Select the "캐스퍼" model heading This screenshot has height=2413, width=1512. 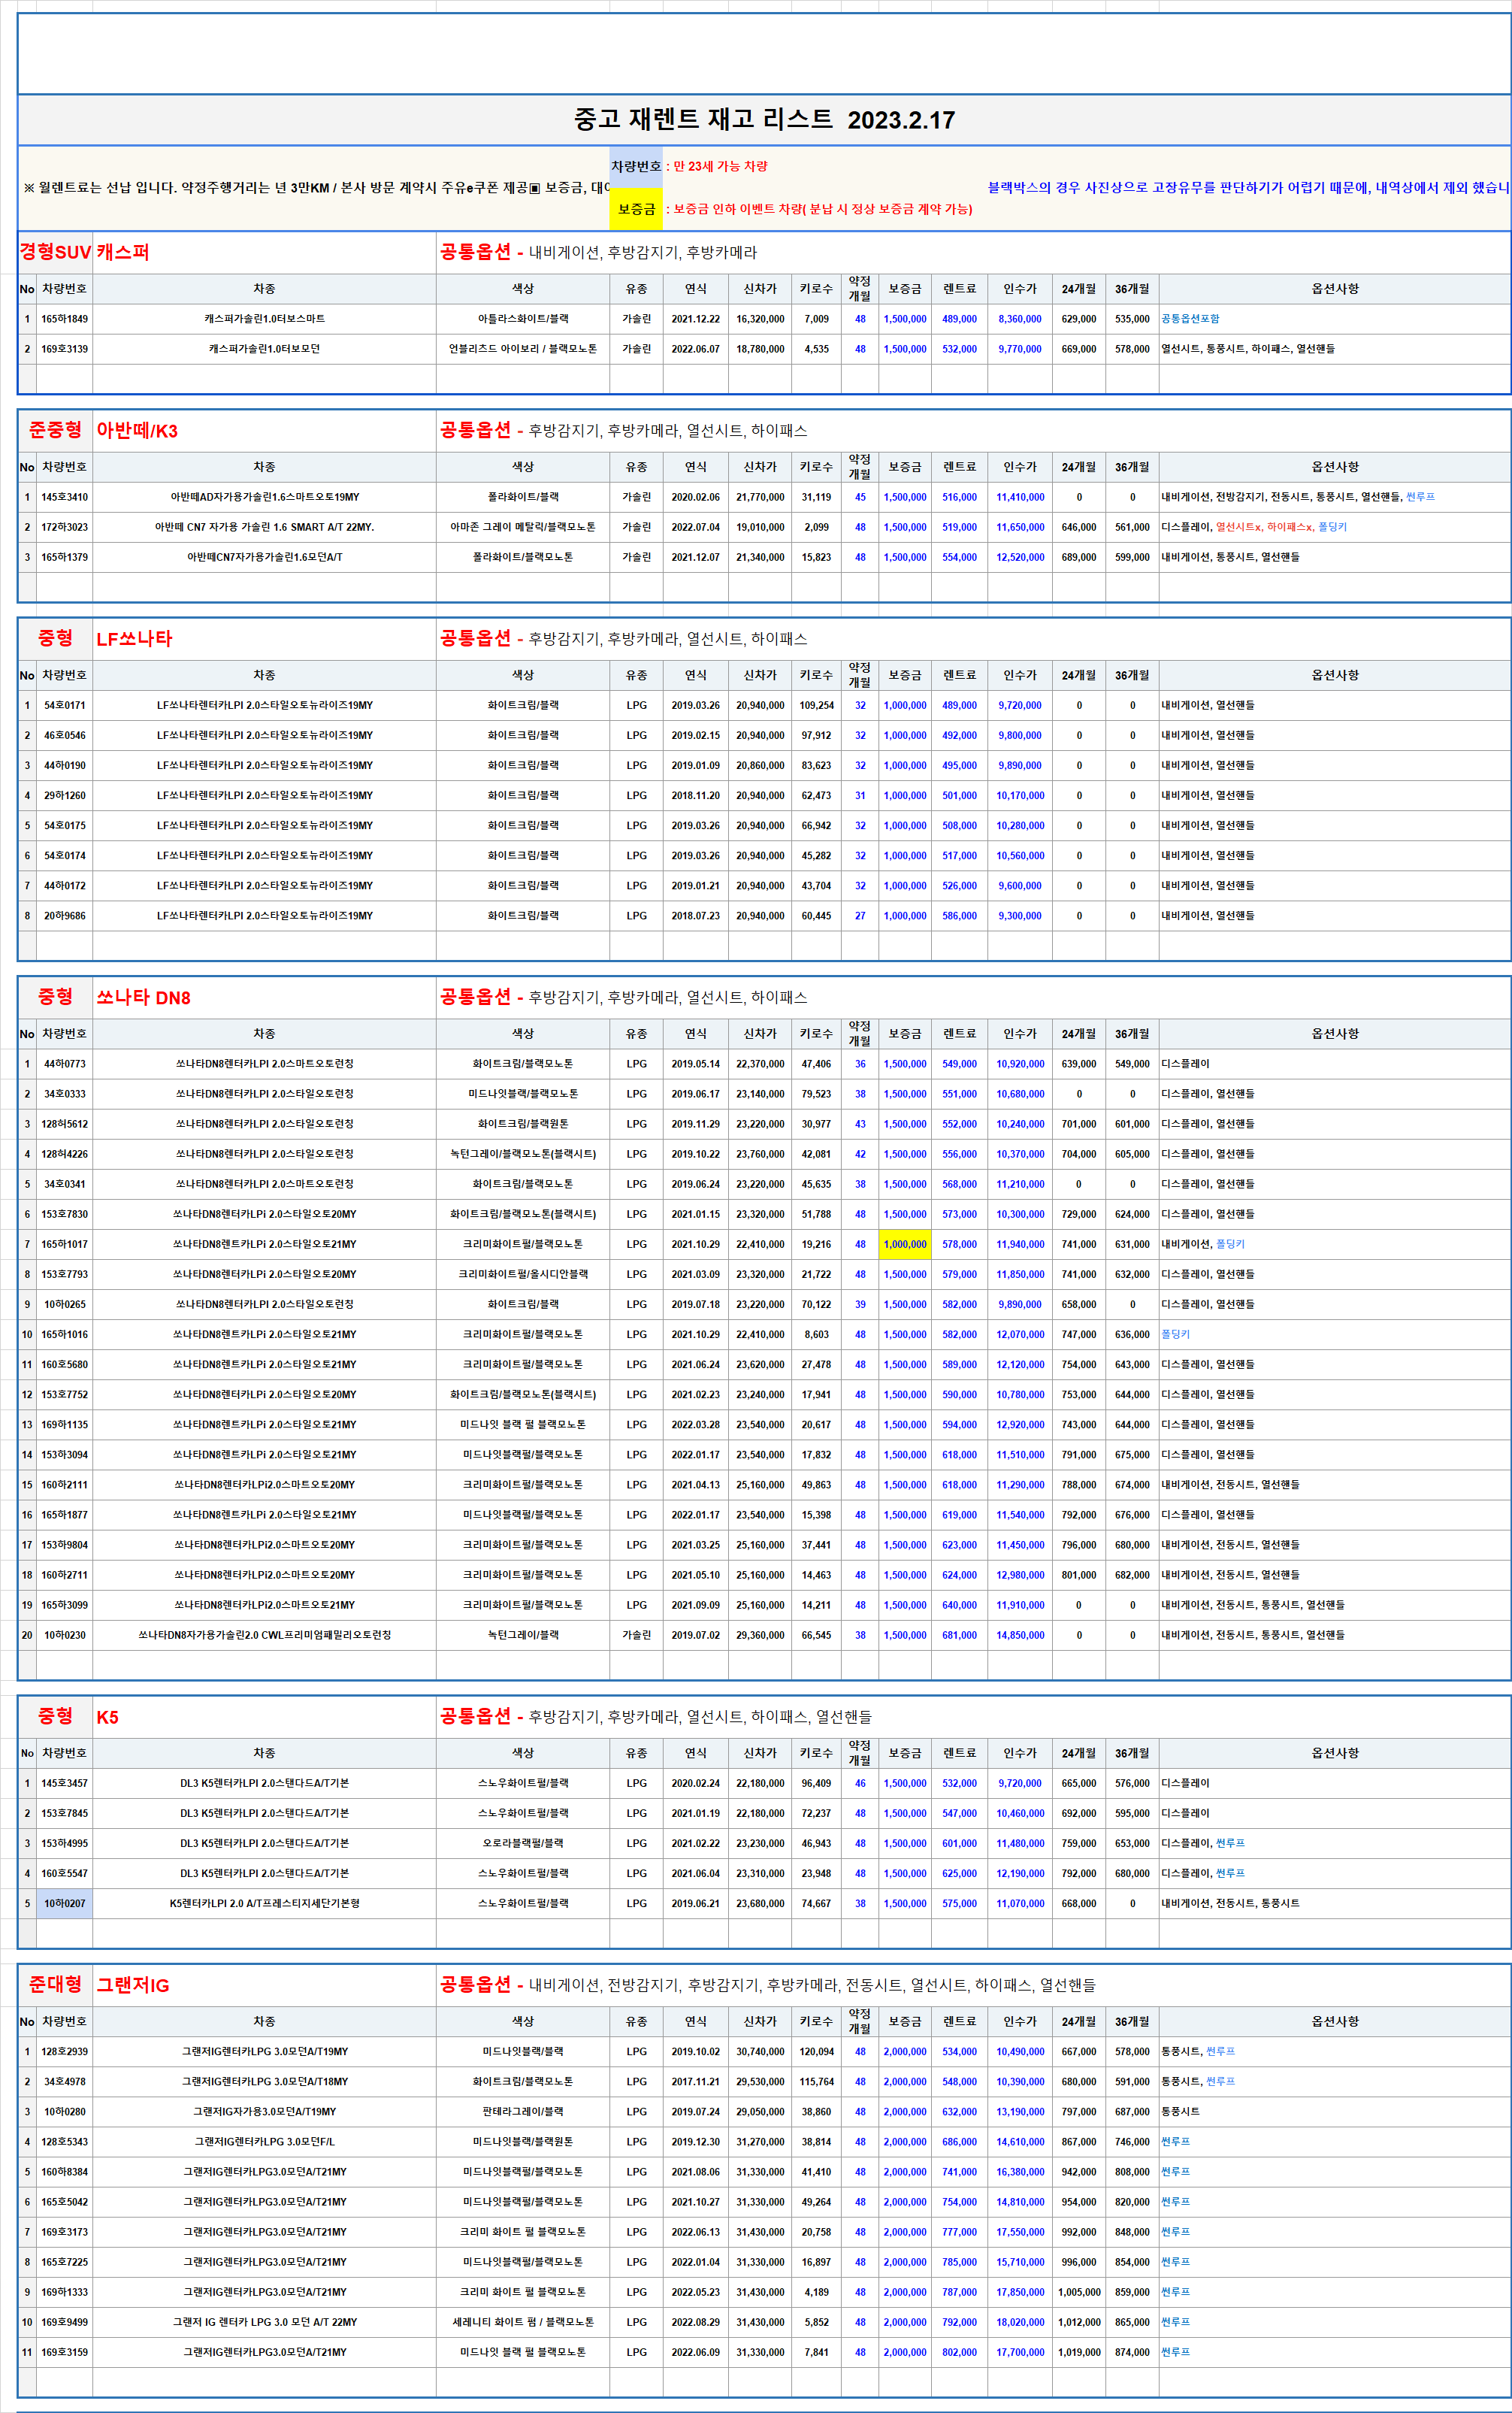point(123,252)
